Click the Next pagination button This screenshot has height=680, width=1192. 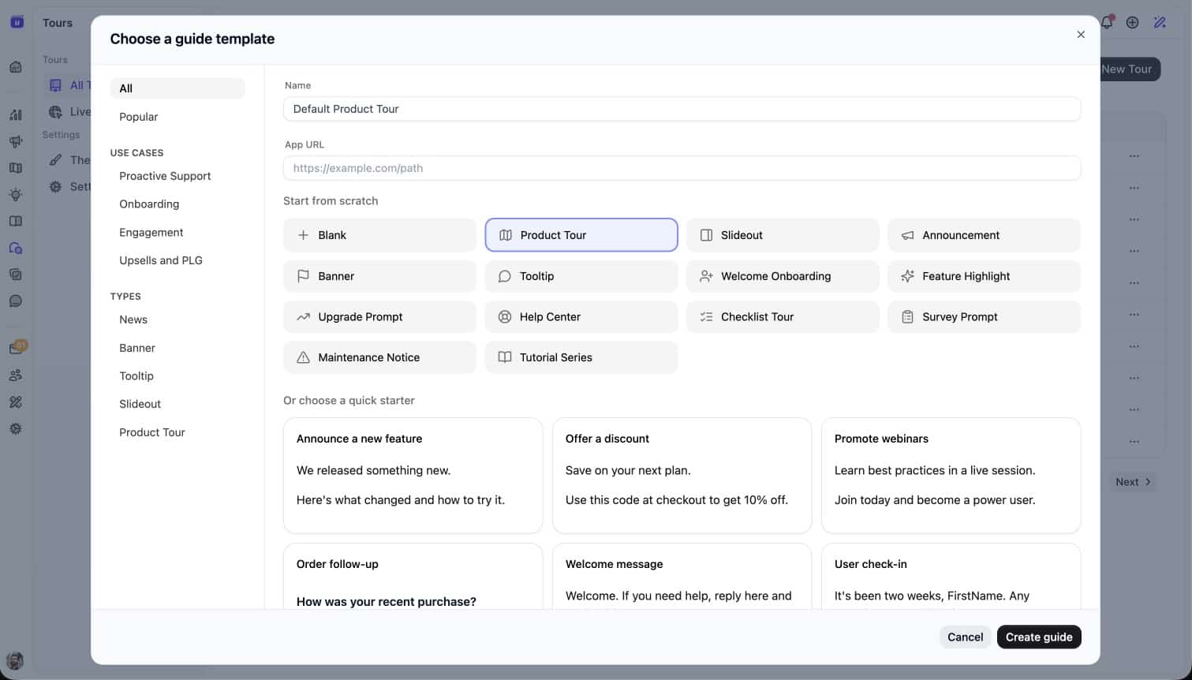pyautogui.click(x=1132, y=481)
